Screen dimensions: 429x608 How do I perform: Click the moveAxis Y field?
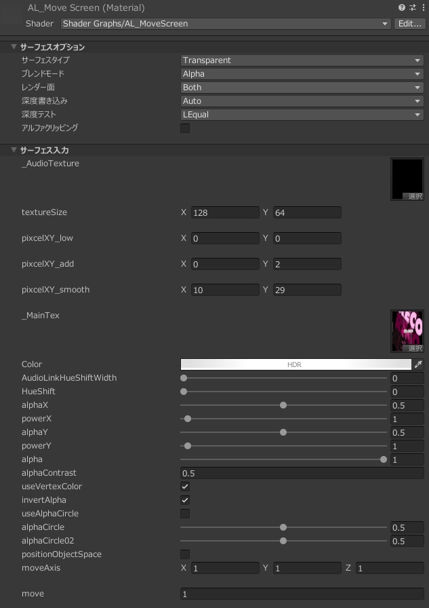(x=307, y=568)
